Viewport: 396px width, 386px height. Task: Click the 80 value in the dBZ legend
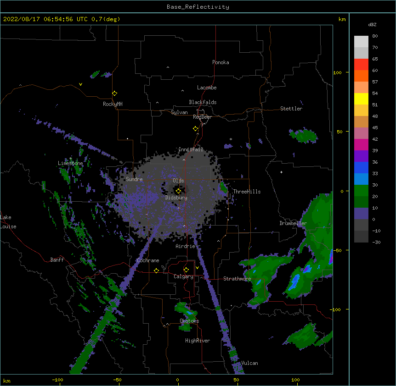point(375,36)
